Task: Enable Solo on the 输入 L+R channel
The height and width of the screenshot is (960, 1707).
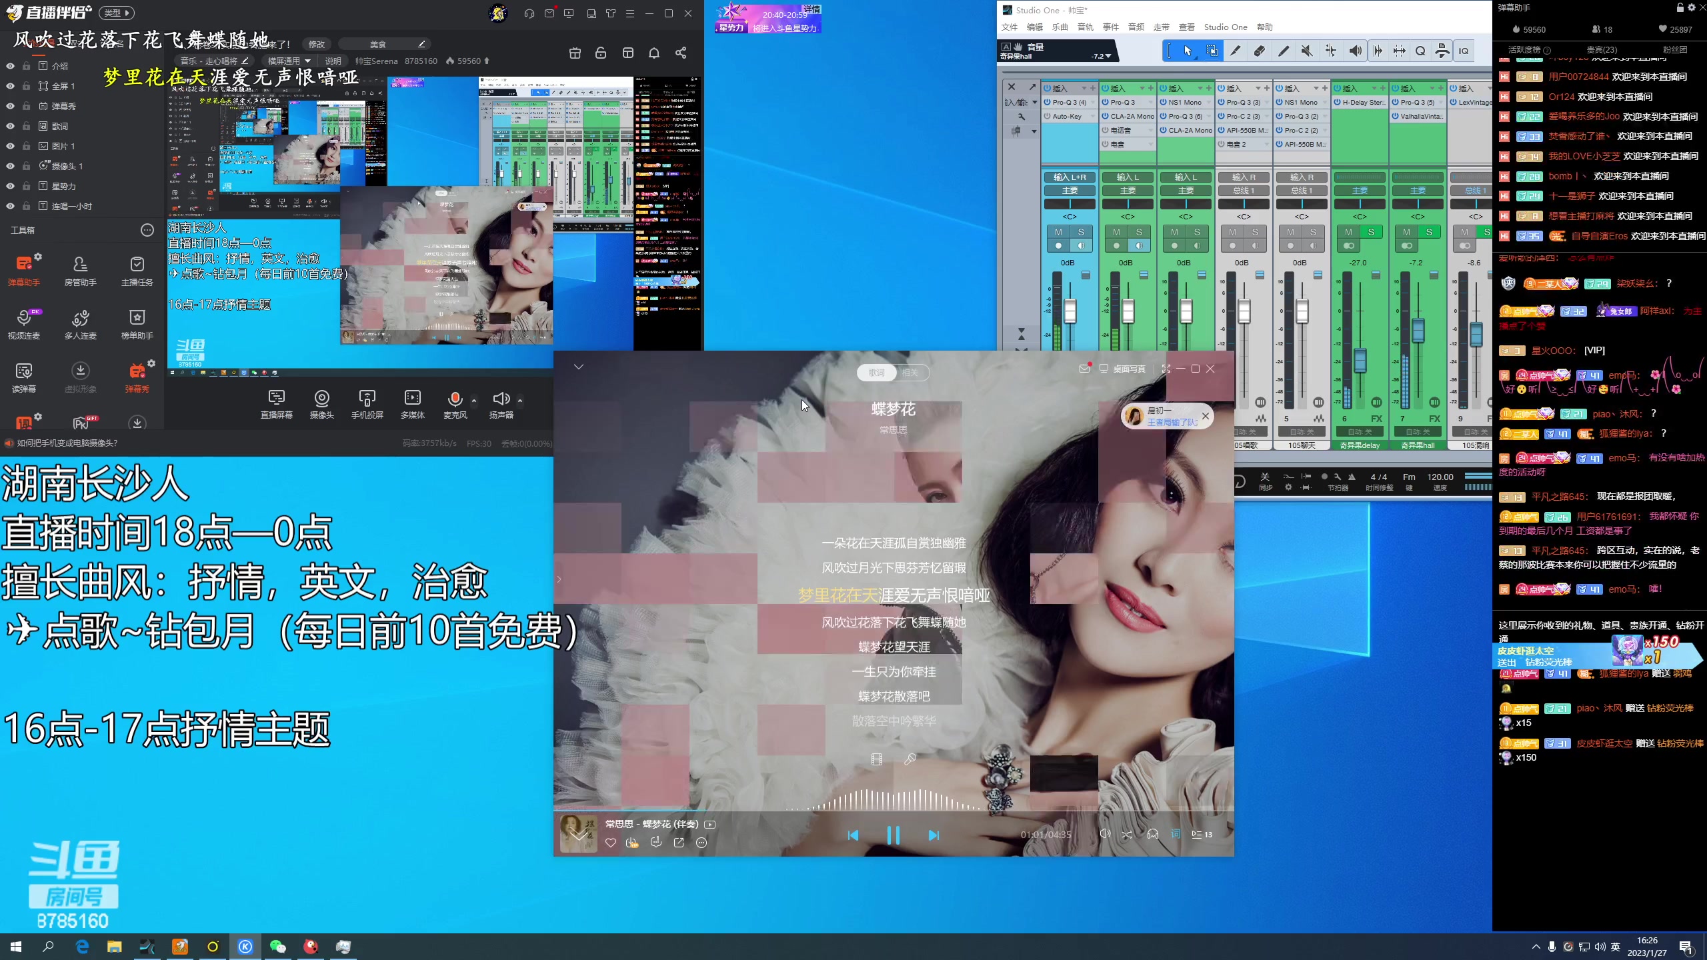Action: click(1081, 232)
